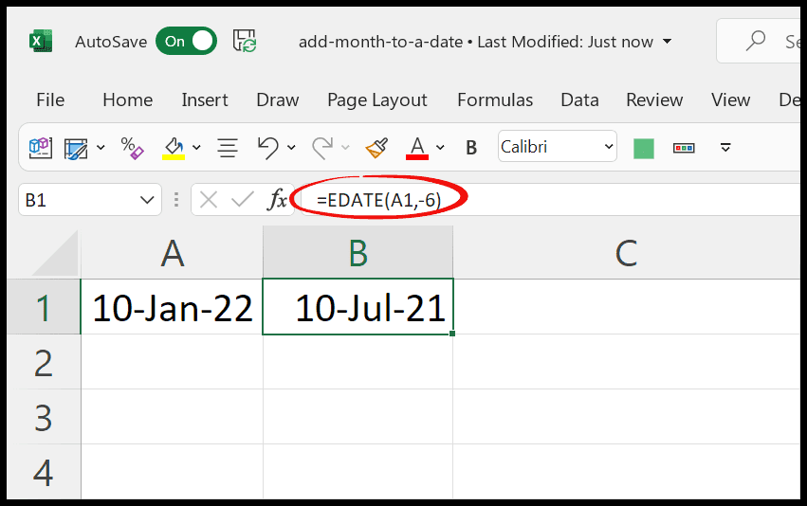The image size is (807, 506).
Task: Customize Quick Access Toolbar arrow
Action: coord(725,148)
